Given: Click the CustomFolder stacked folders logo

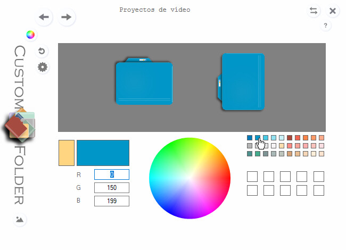Looking at the screenshot, I should point(20,126).
